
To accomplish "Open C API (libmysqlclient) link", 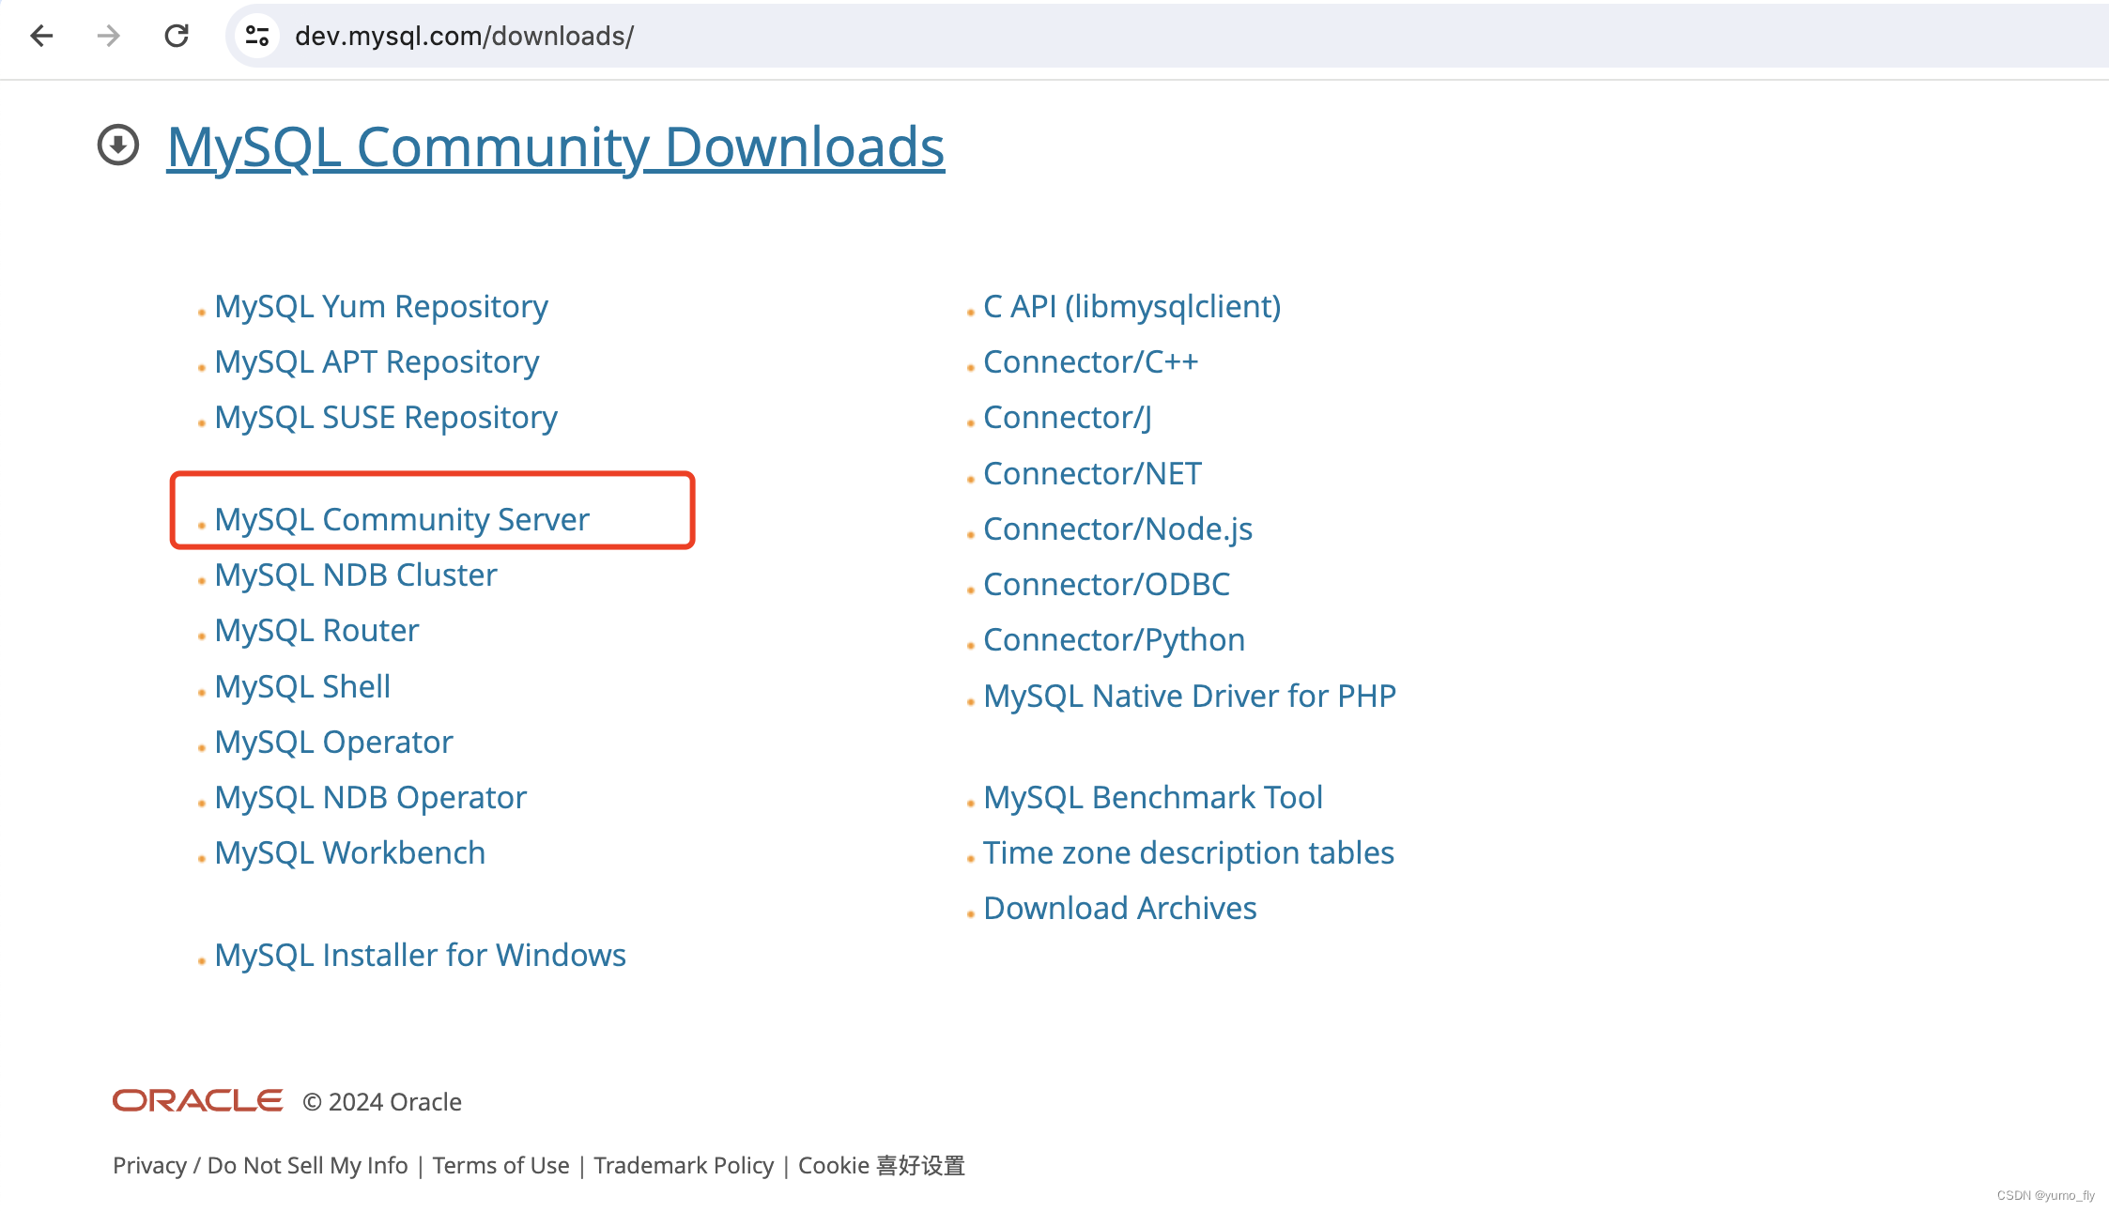I will [x=1131, y=307].
